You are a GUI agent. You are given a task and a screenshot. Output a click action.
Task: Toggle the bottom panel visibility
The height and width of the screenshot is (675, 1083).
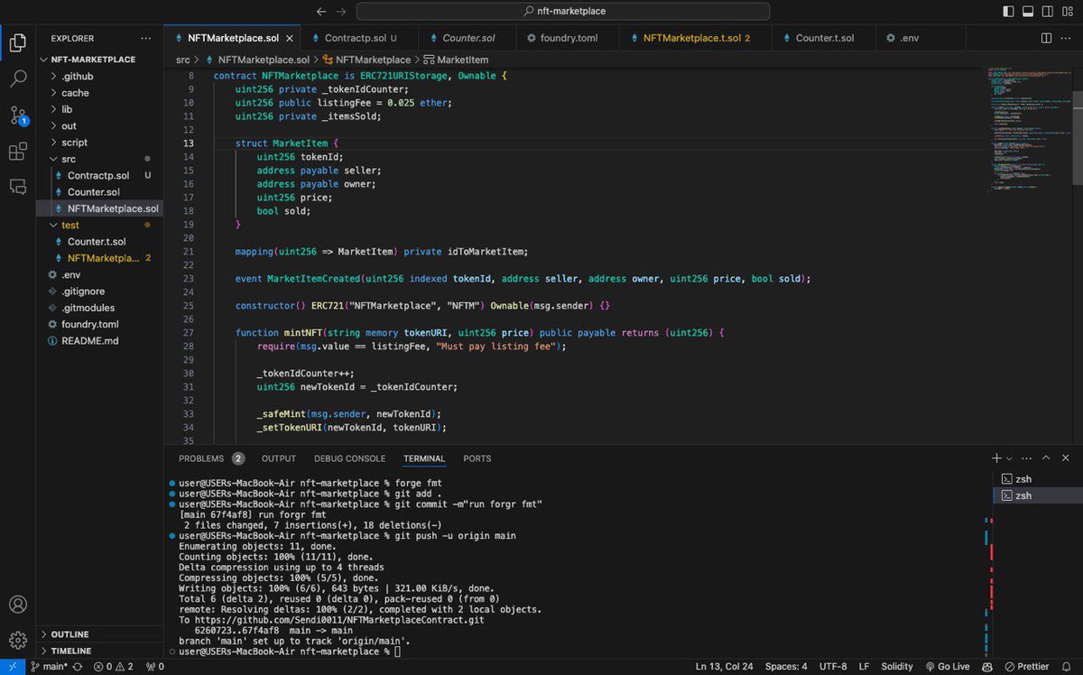coord(1027,11)
